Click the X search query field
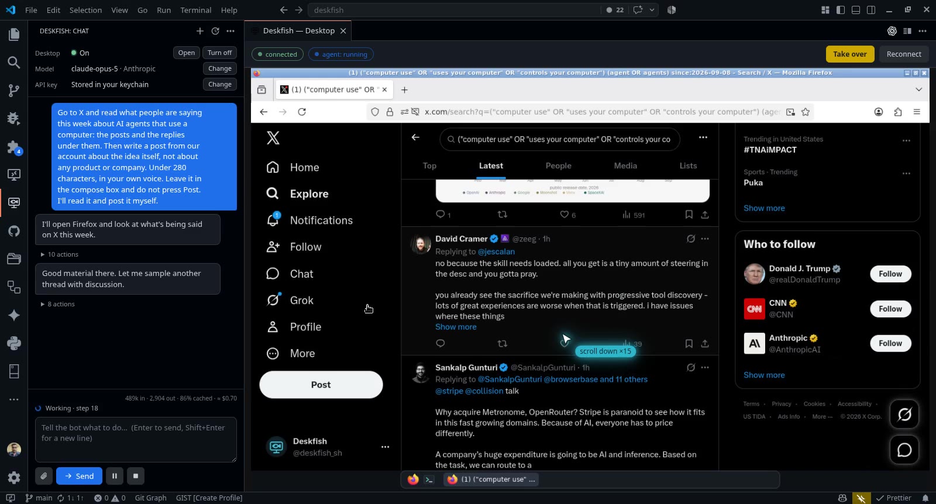 click(x=560, y=139)
